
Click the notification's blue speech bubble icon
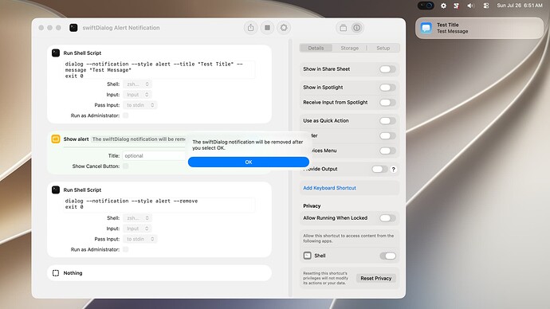coord(426,28)
